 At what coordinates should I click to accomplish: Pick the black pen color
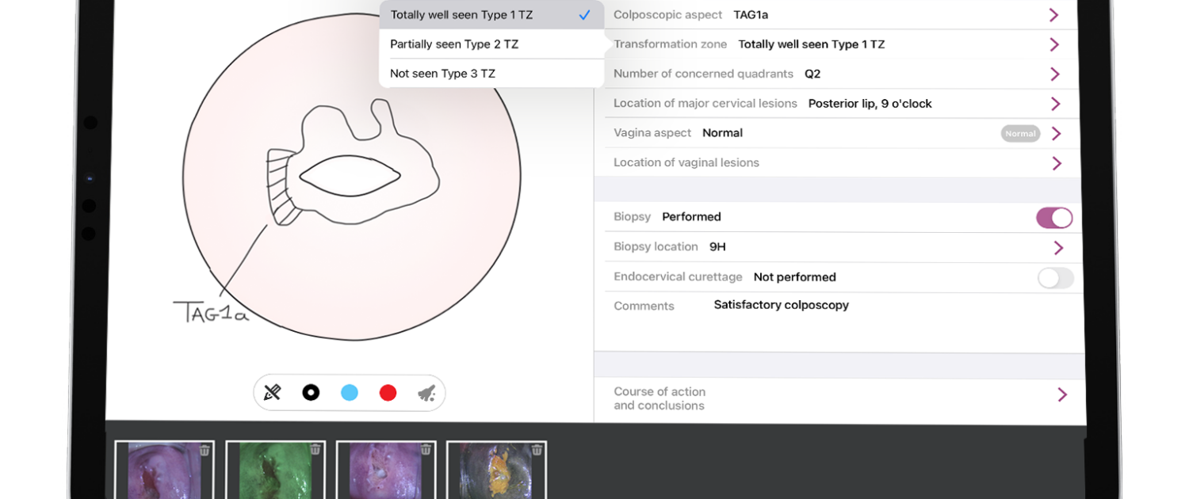coord(311,392)
